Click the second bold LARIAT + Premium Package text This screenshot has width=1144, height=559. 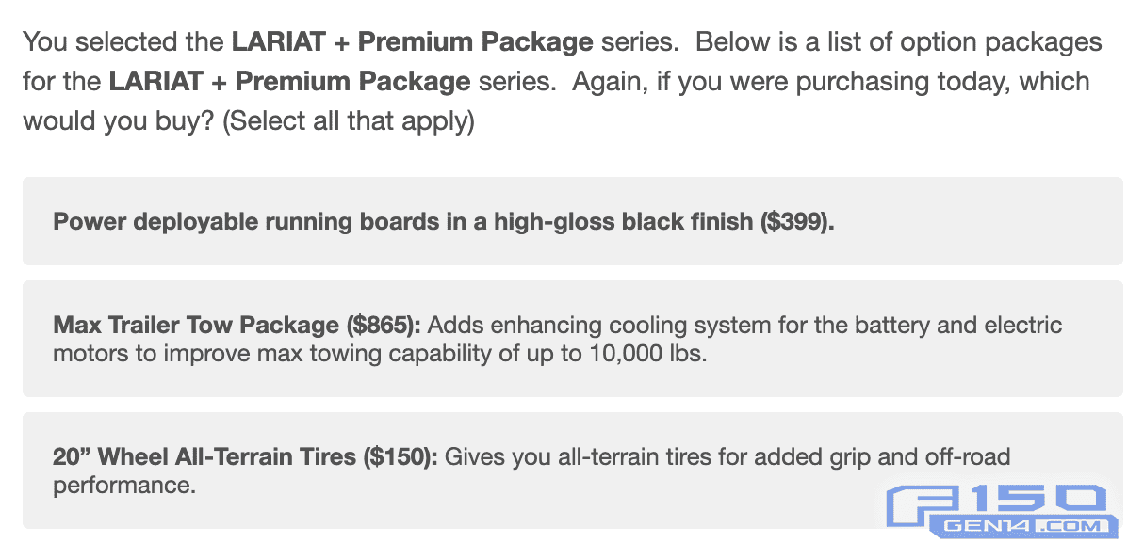click(289, 82)
